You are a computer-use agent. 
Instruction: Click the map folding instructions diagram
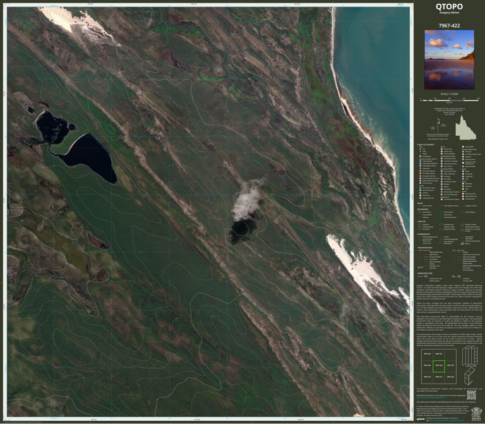(470, 356)
